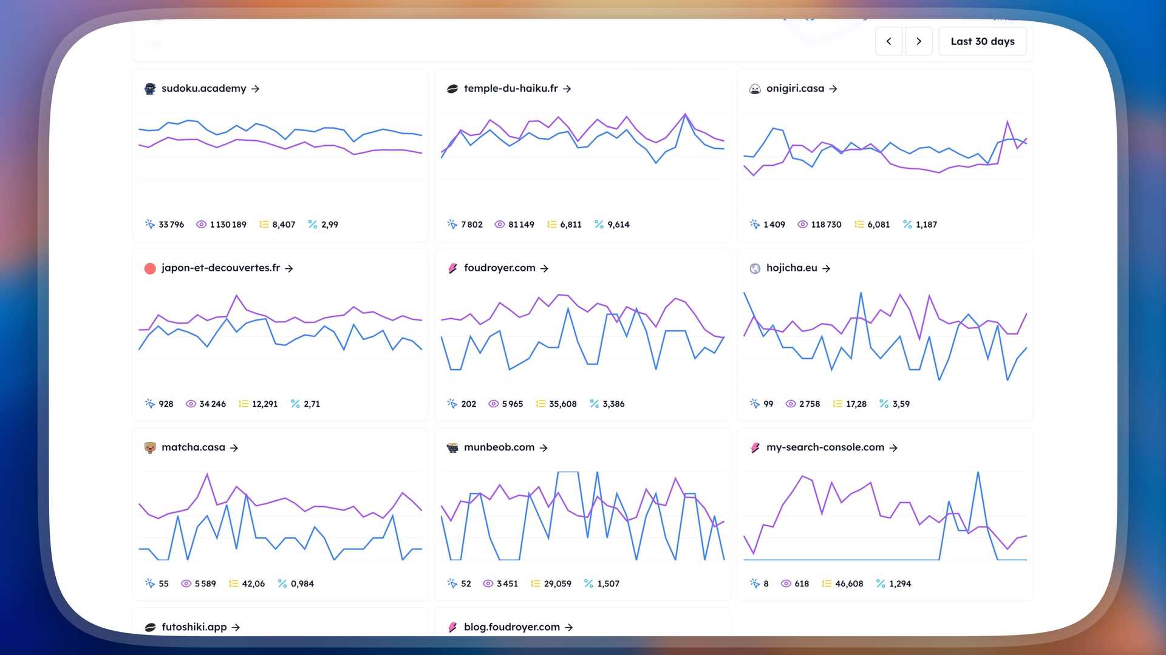Click the clicks icon on matcha.casa card
Image resolution: width=1166 pixels, height=655 pixels.
(x=149, y=583)
